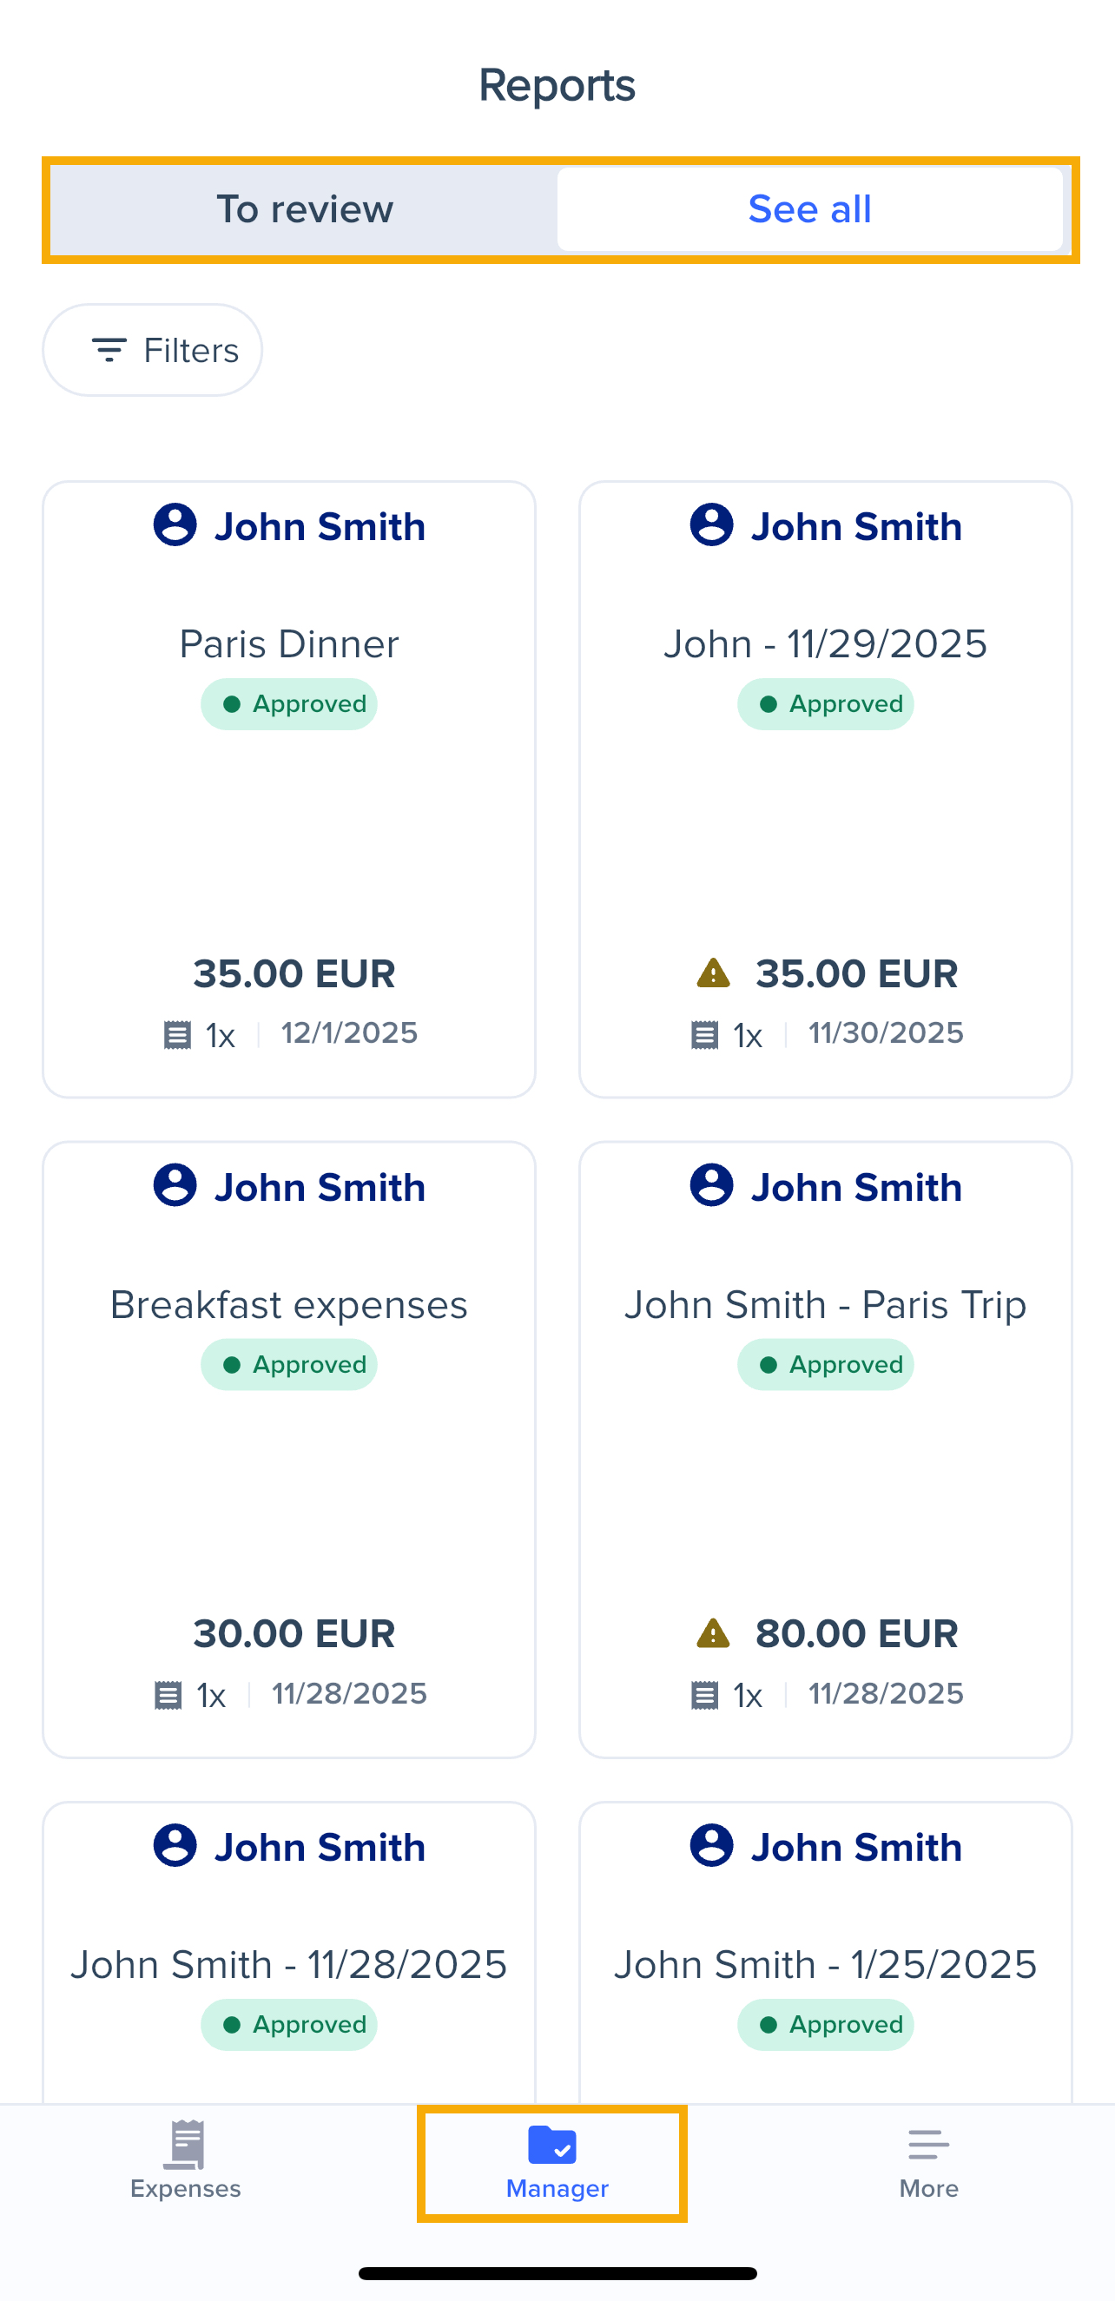This screenshot has width=1115, height=2301.
Task: Click the Filters sliders icon
Action: click(109, 350)
